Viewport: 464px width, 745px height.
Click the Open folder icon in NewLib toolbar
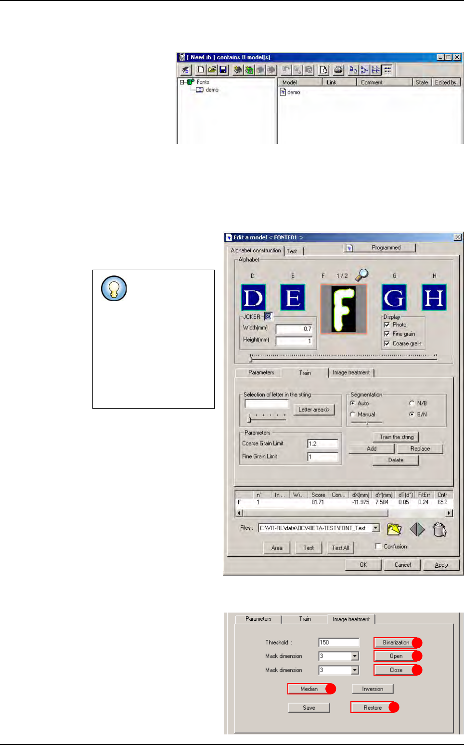tap(212, 70)
